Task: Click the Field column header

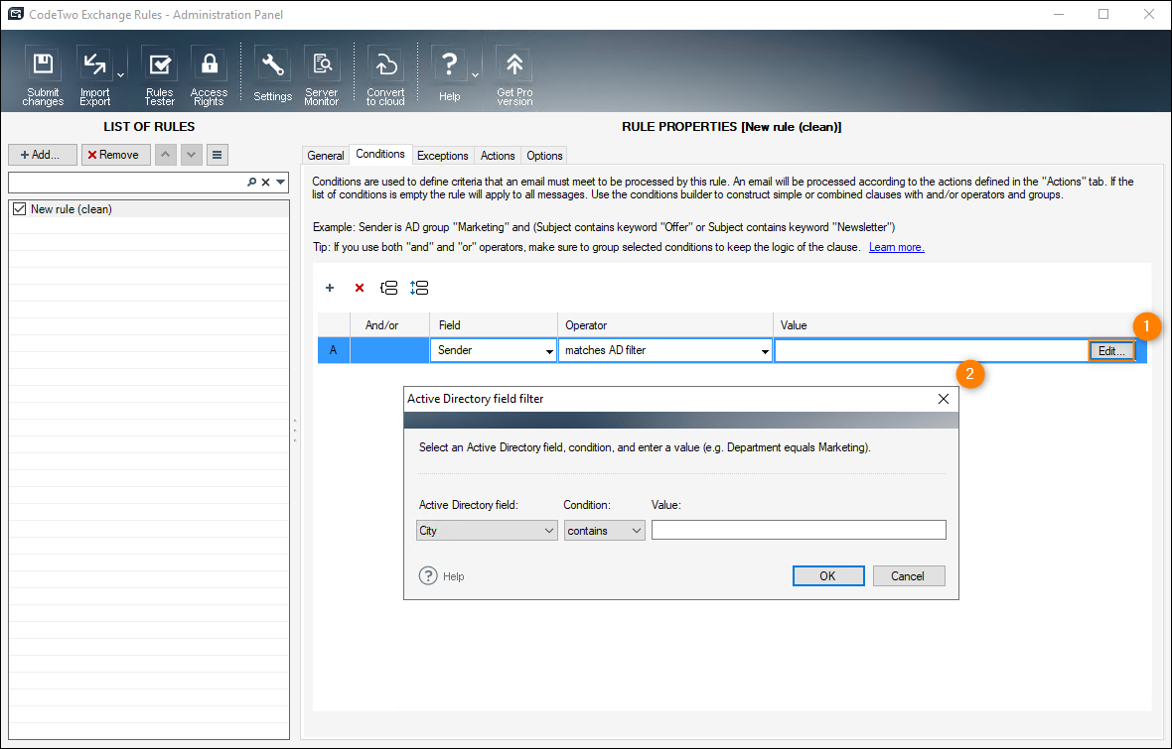Action: click(x=494, y=325)
